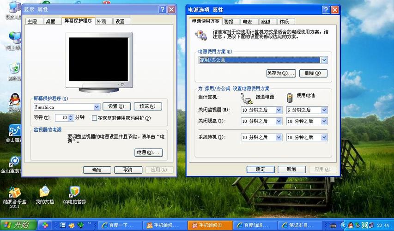Click the help button in Power Options
The image size is (394, 231).
click(326, 10)
